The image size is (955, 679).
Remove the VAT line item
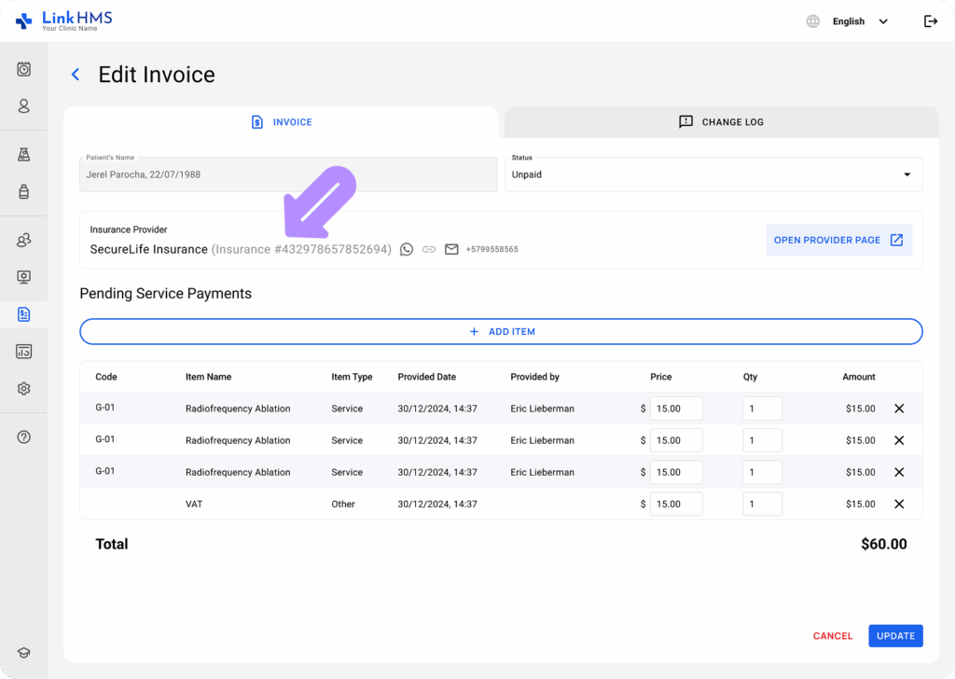(x=899, y=504)
